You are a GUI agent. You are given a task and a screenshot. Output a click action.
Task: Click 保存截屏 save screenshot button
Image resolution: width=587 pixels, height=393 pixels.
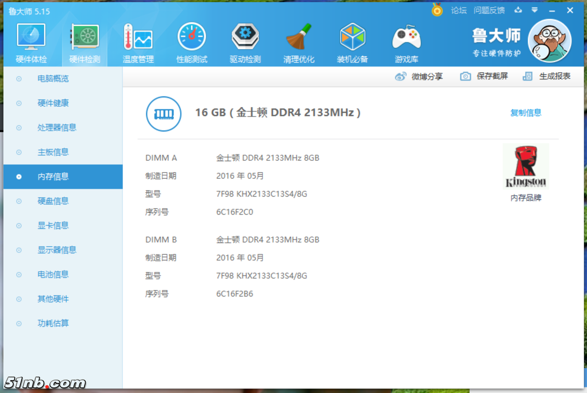click(484, 76)
